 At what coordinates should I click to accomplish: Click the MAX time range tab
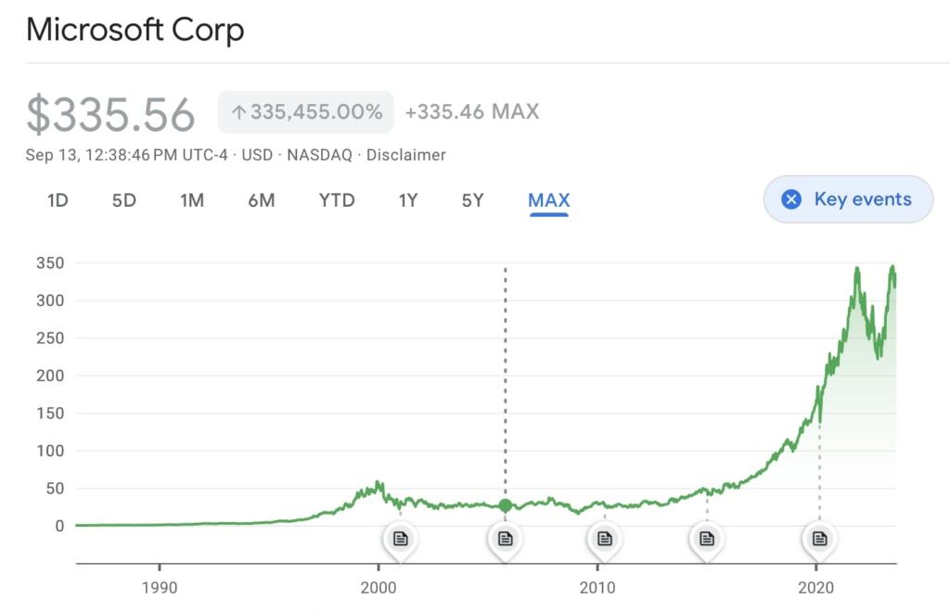(548, 200)
